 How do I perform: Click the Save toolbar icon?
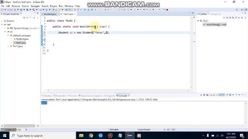coord(8,10)
